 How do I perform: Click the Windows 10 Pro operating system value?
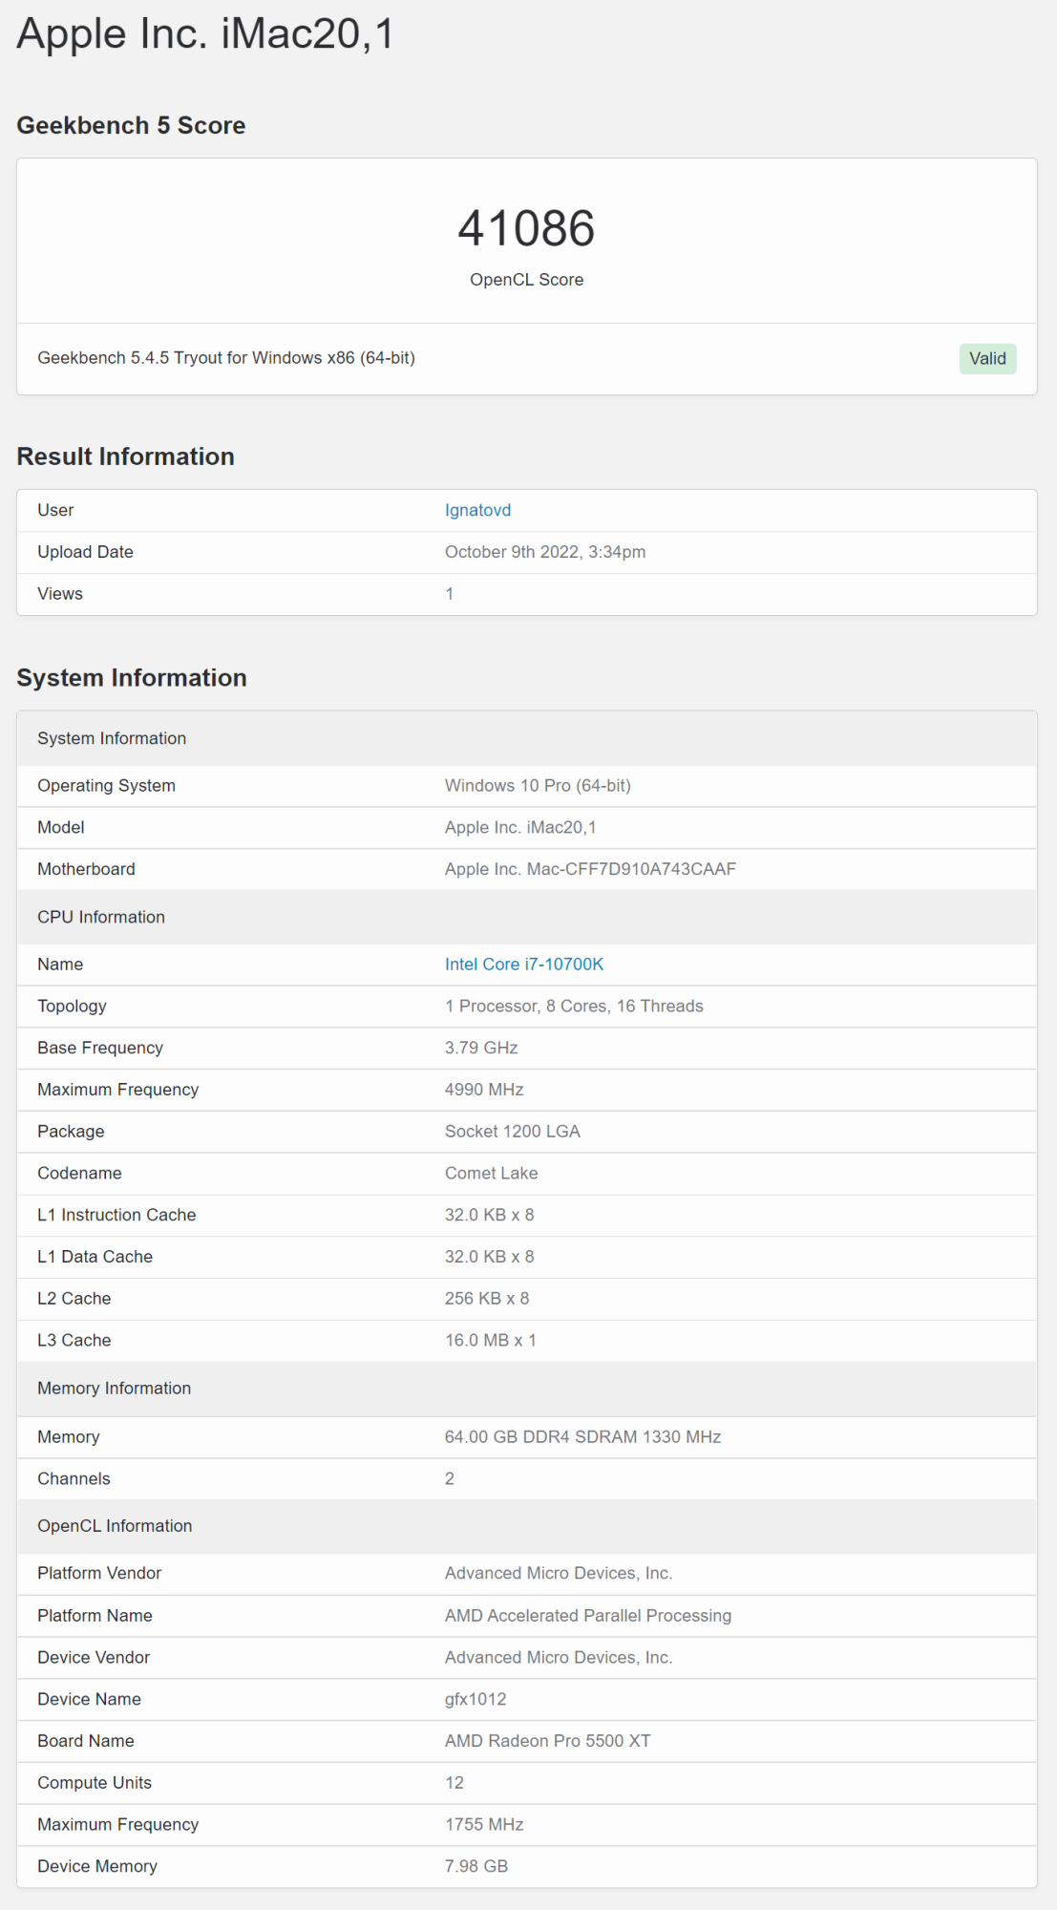pos(538,786)
